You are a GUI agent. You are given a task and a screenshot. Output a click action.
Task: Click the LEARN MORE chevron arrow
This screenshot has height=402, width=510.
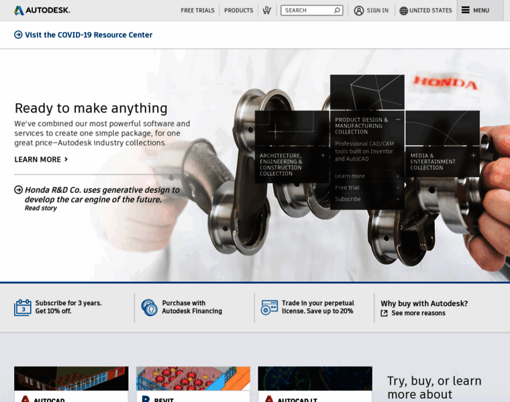(x=66, y=159)
